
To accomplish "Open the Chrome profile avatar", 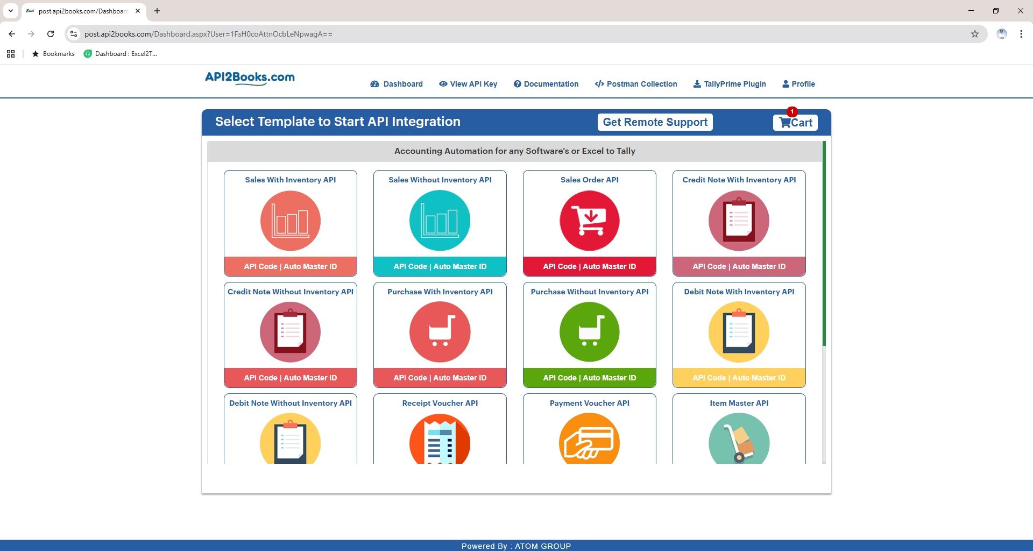I will tap(1002, 34).
